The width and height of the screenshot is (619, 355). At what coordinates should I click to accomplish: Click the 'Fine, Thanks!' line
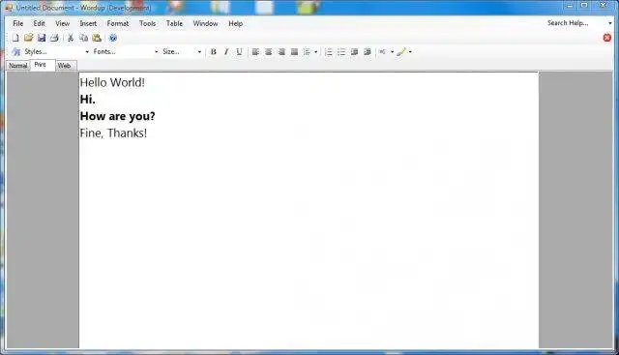[x=113, y=133]
